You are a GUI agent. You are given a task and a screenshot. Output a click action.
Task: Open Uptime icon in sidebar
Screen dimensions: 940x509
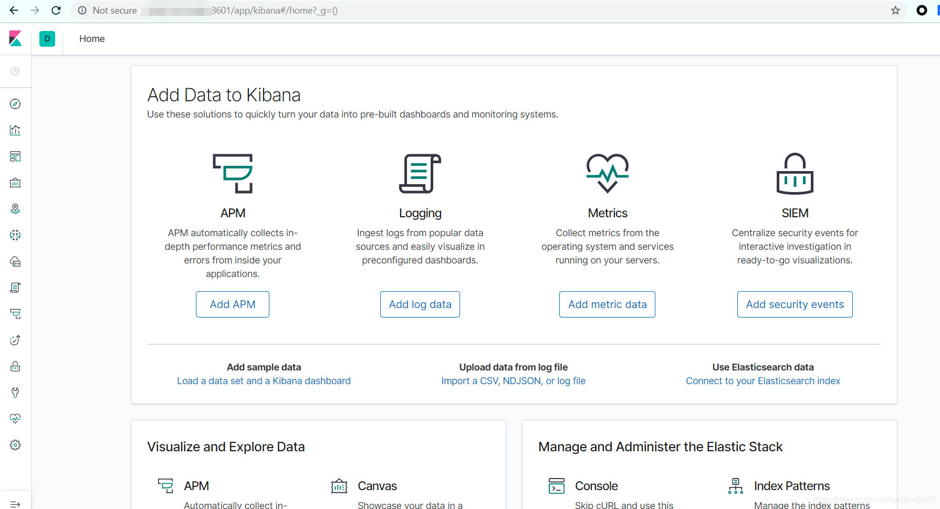pyautogui.click(x=15, y=340)
